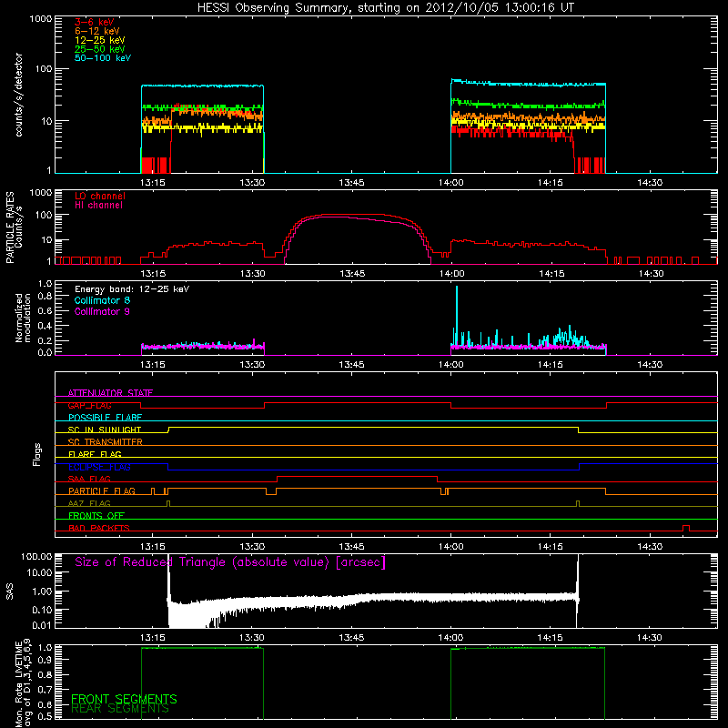Click the SAS axis label

coord(9,591)
